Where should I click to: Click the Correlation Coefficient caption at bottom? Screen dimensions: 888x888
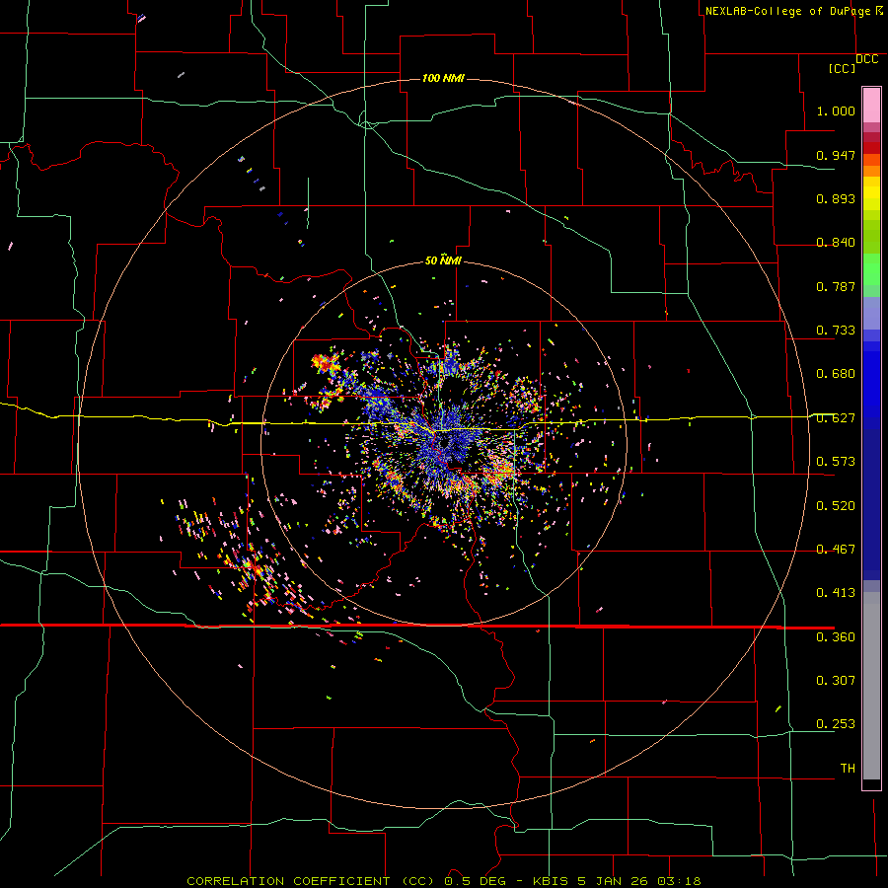(444, 881)
